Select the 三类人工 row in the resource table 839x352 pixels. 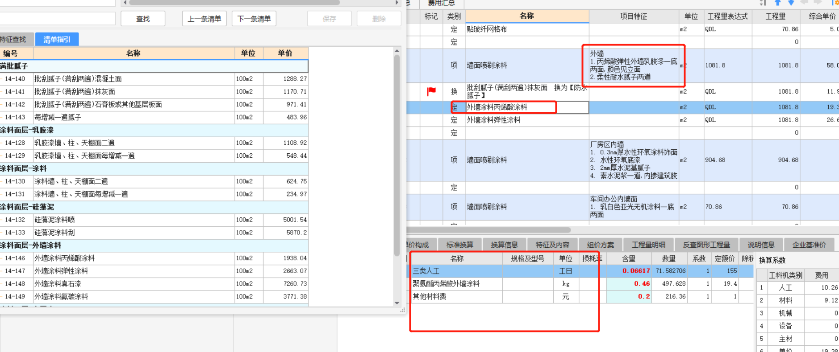(x=580, y=271)
